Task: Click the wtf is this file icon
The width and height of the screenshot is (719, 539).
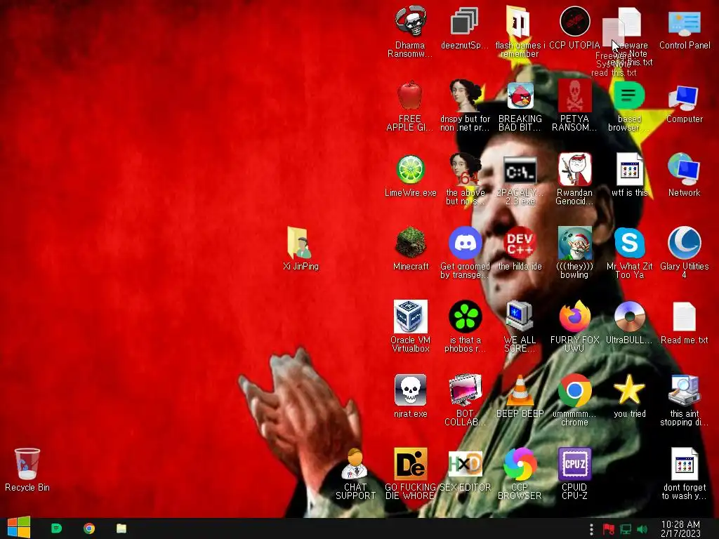Action: pyautogui.click(x=630, y=169)
